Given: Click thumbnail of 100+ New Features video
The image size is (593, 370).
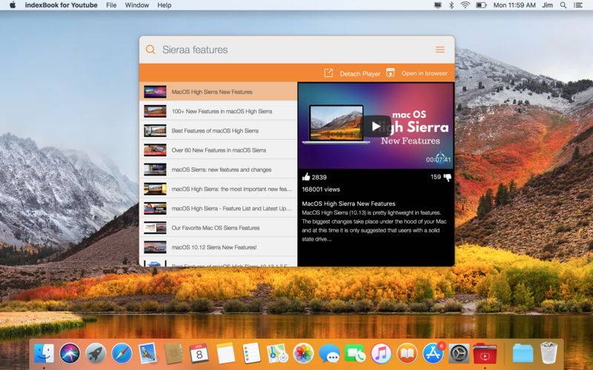Looking at the screenshot, I should coord(155,111).
